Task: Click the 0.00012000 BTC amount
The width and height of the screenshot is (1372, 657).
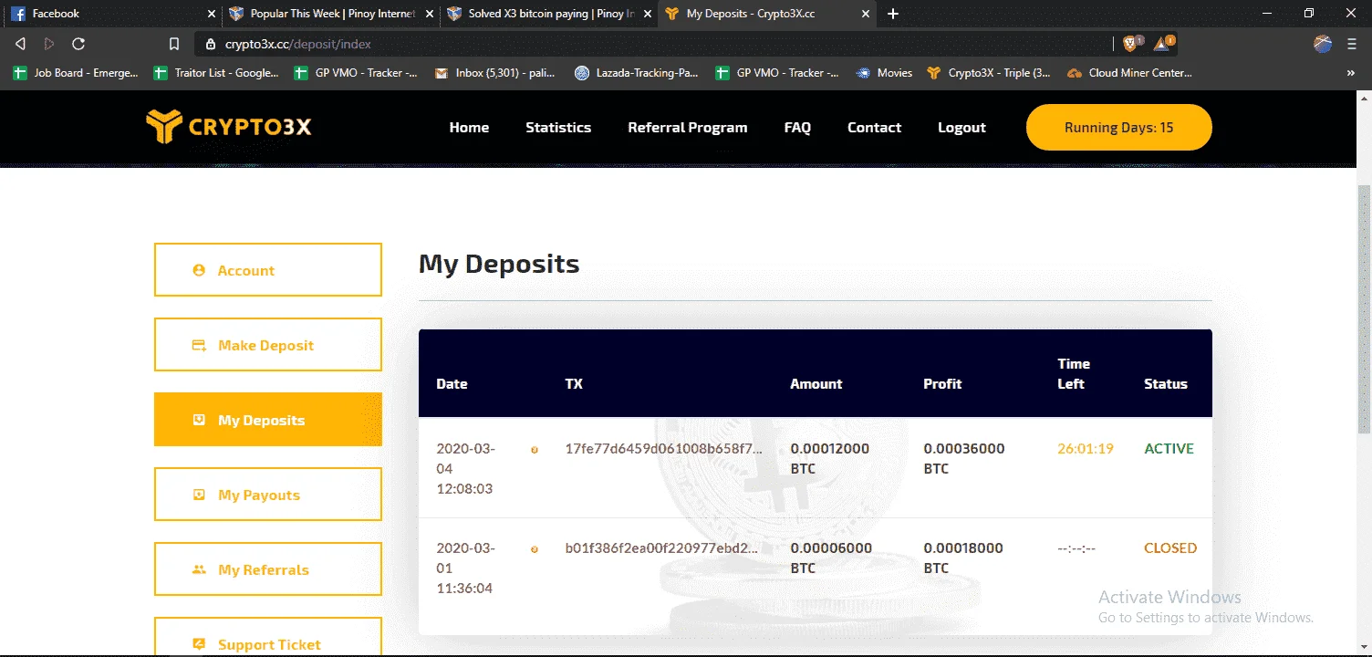Action: [830, 459]
